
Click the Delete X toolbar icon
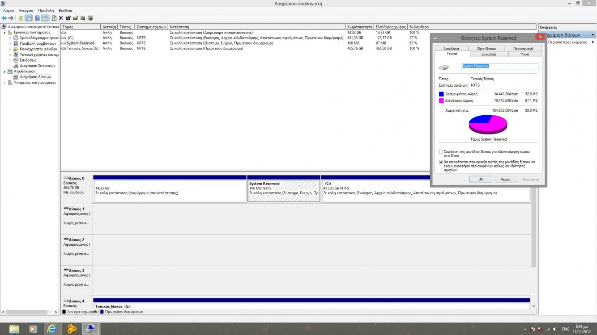[x=61, y=18]
